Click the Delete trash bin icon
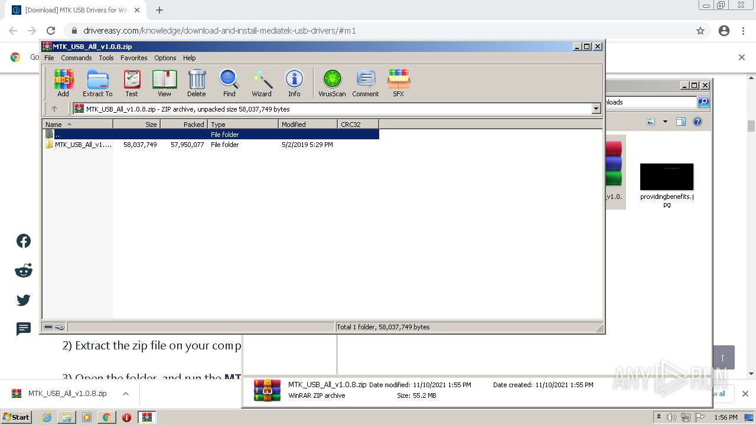Screen dimensions: 756x425 [197, 83]
